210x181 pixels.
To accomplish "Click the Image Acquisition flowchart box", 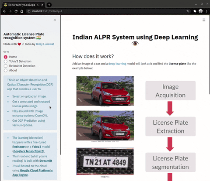I will (x=171, y=91).
